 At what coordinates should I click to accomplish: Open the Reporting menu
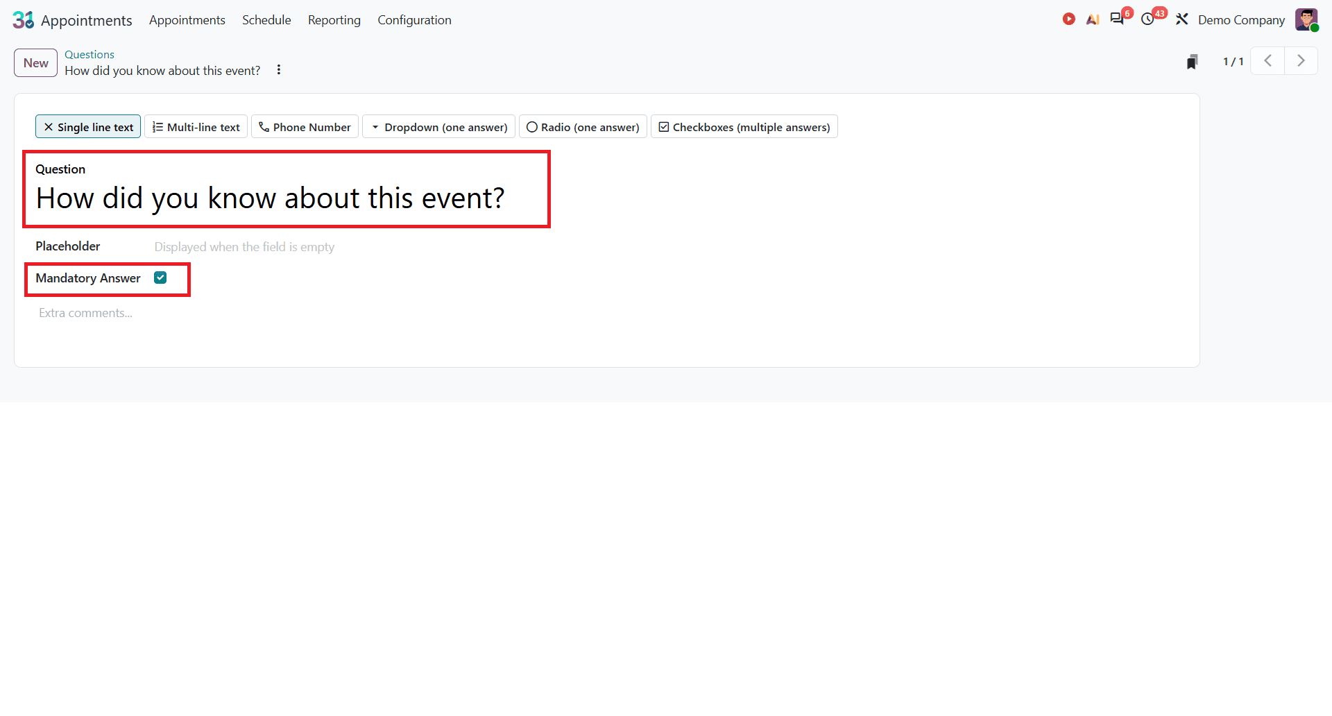pos(334,20)
